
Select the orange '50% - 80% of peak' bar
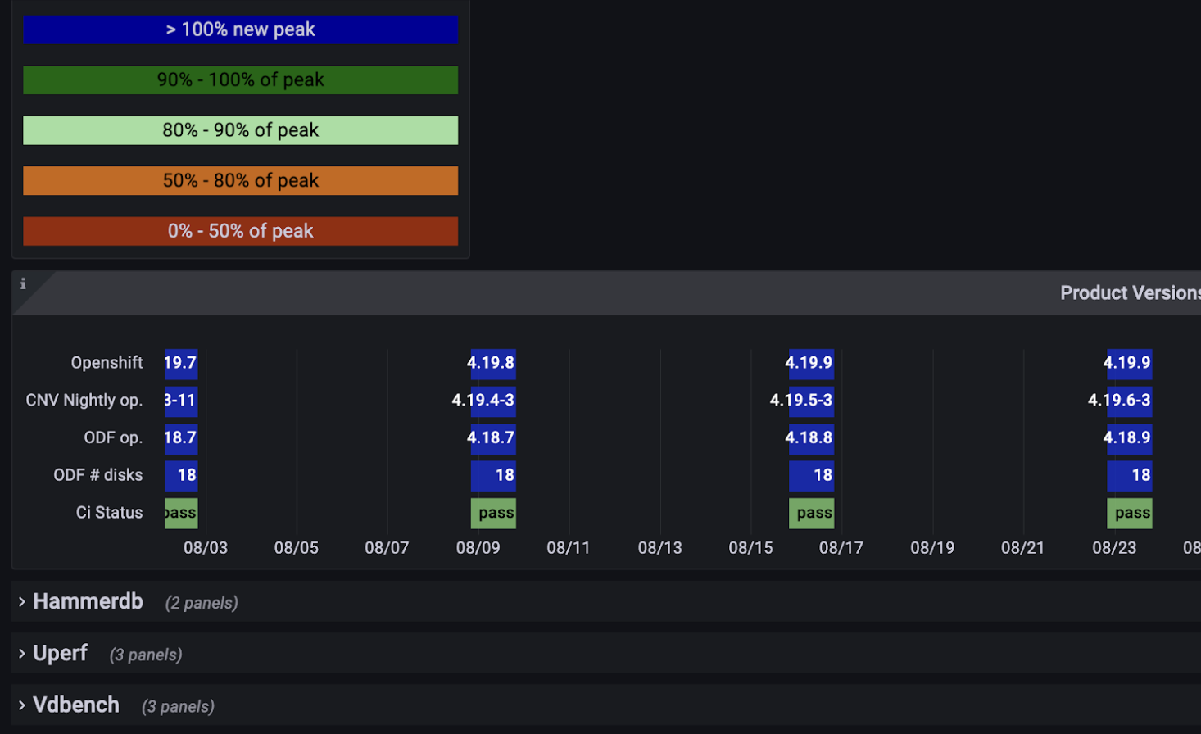coord(240,181)
